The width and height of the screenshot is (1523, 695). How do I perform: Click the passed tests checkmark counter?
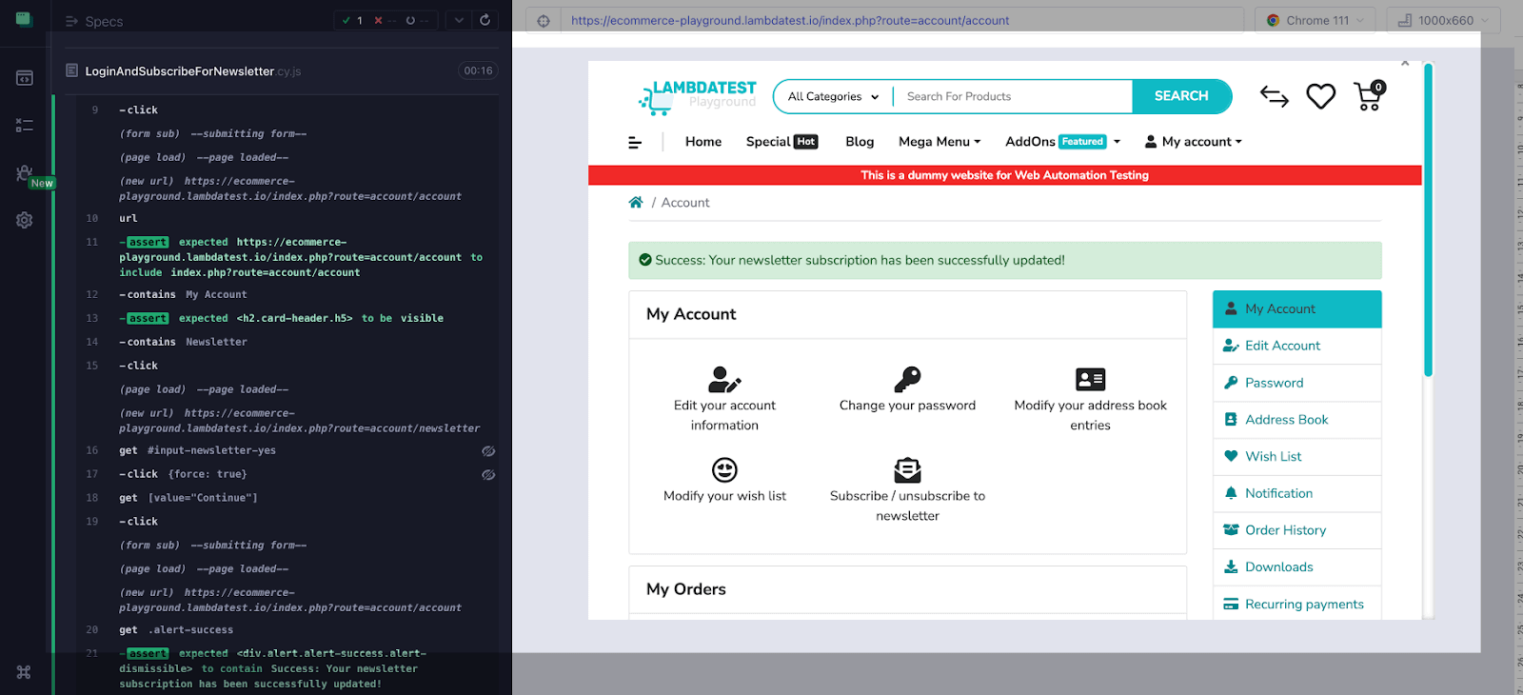click(x=352, y=20)
